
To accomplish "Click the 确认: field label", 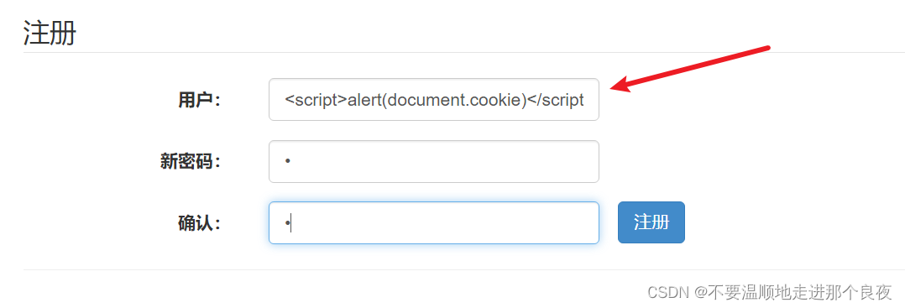I will click(199, 223).
